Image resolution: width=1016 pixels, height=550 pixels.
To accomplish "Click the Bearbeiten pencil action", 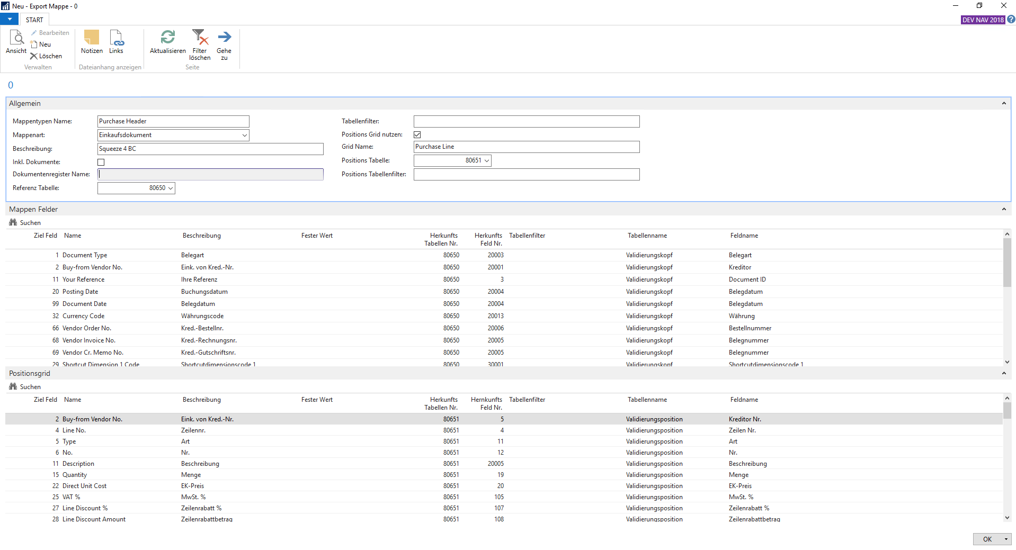I will tap(50, 33).
